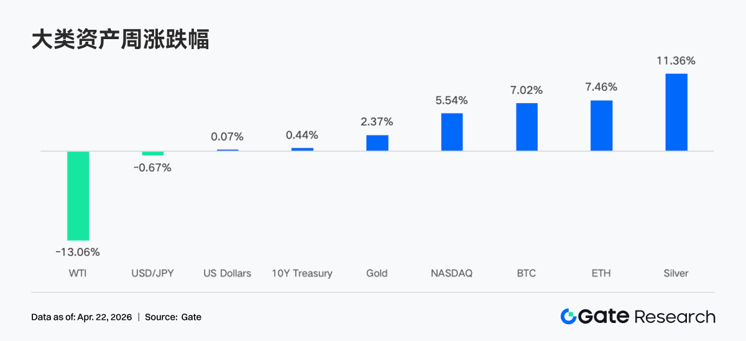Click the blue BTC bar

(527, 127)
